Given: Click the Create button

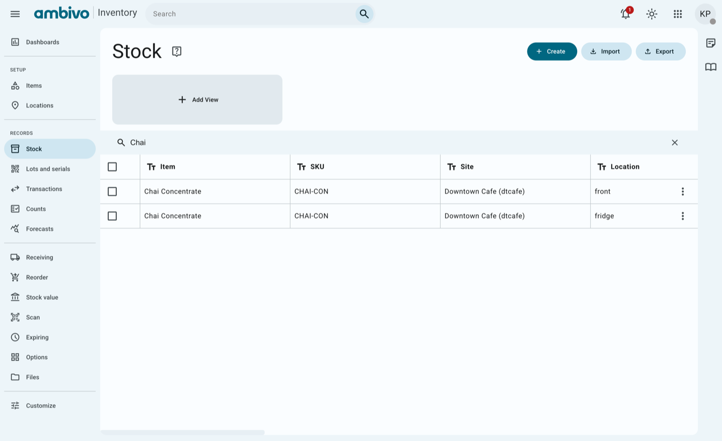Looking at the screenshot, I should tap(552, 52).
